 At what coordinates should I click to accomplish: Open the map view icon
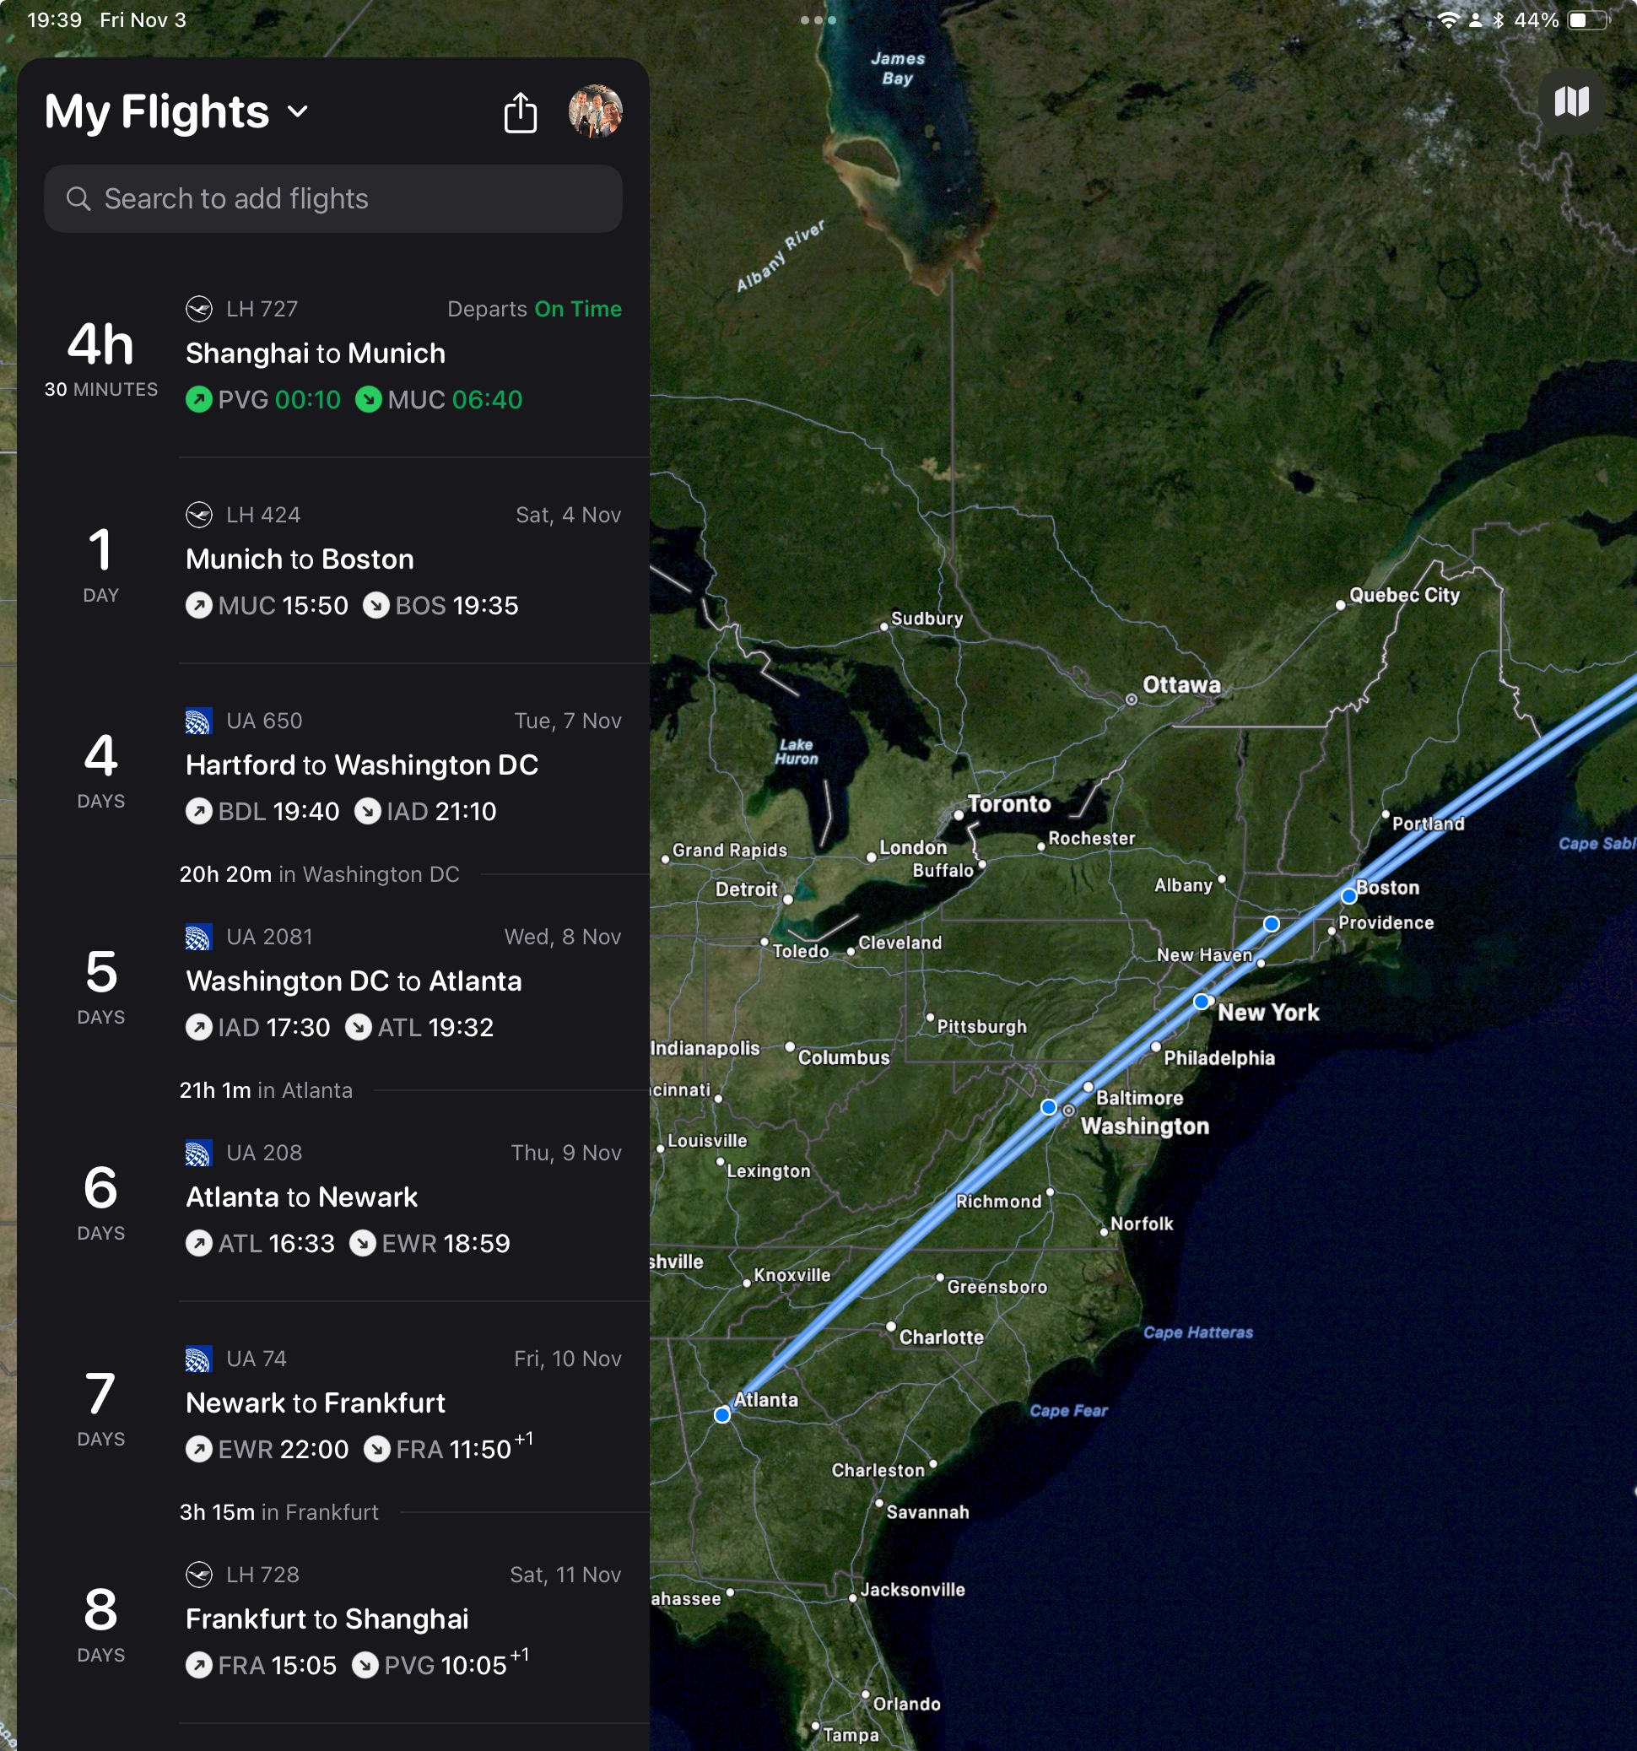point(1572,103)
